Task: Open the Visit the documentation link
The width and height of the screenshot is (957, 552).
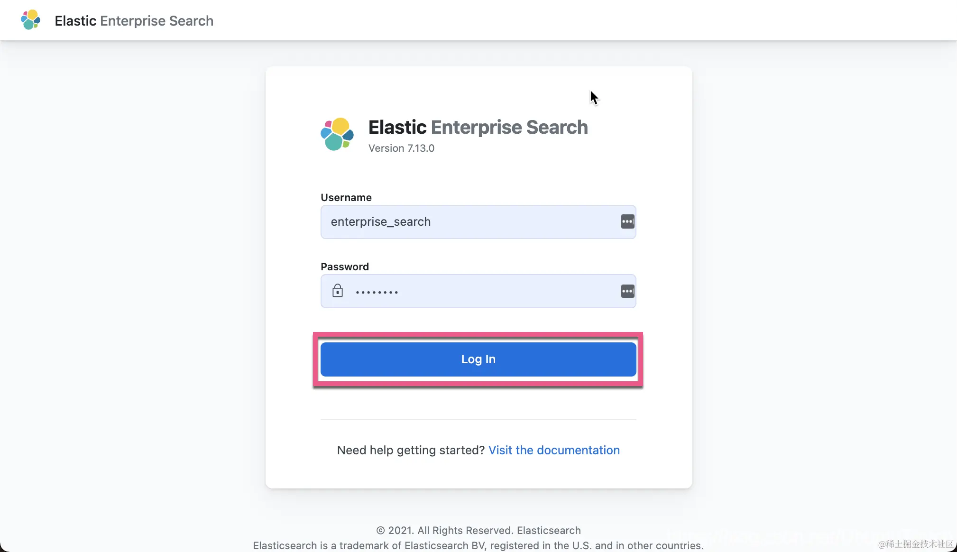Action: coord(554,450)
